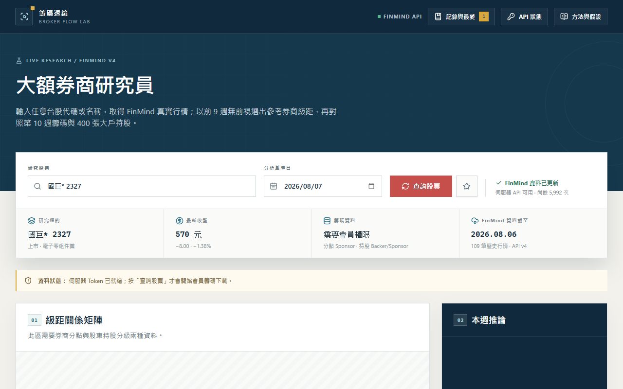
Task: Click the yellow badge count 1
Action: (484, 17)
